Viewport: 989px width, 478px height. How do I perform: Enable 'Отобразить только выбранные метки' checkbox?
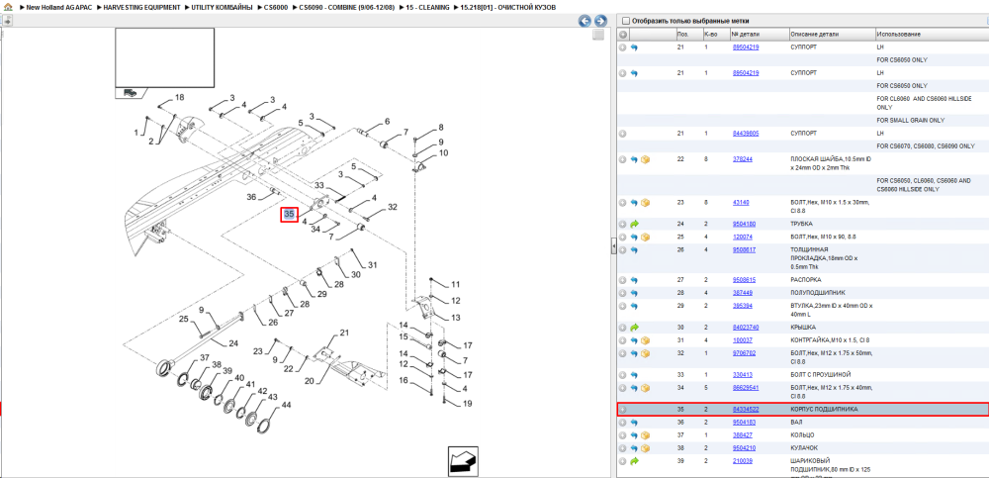pos(626,21)
